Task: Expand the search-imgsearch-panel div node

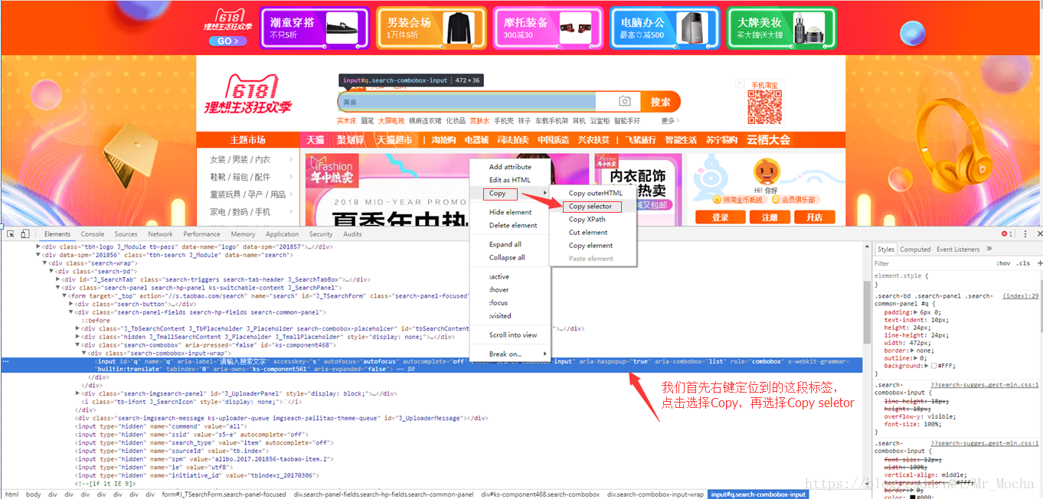Action: (77, 393)
